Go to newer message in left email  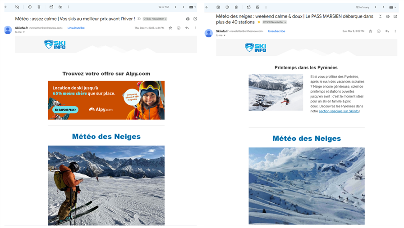[x=175, y=7]
